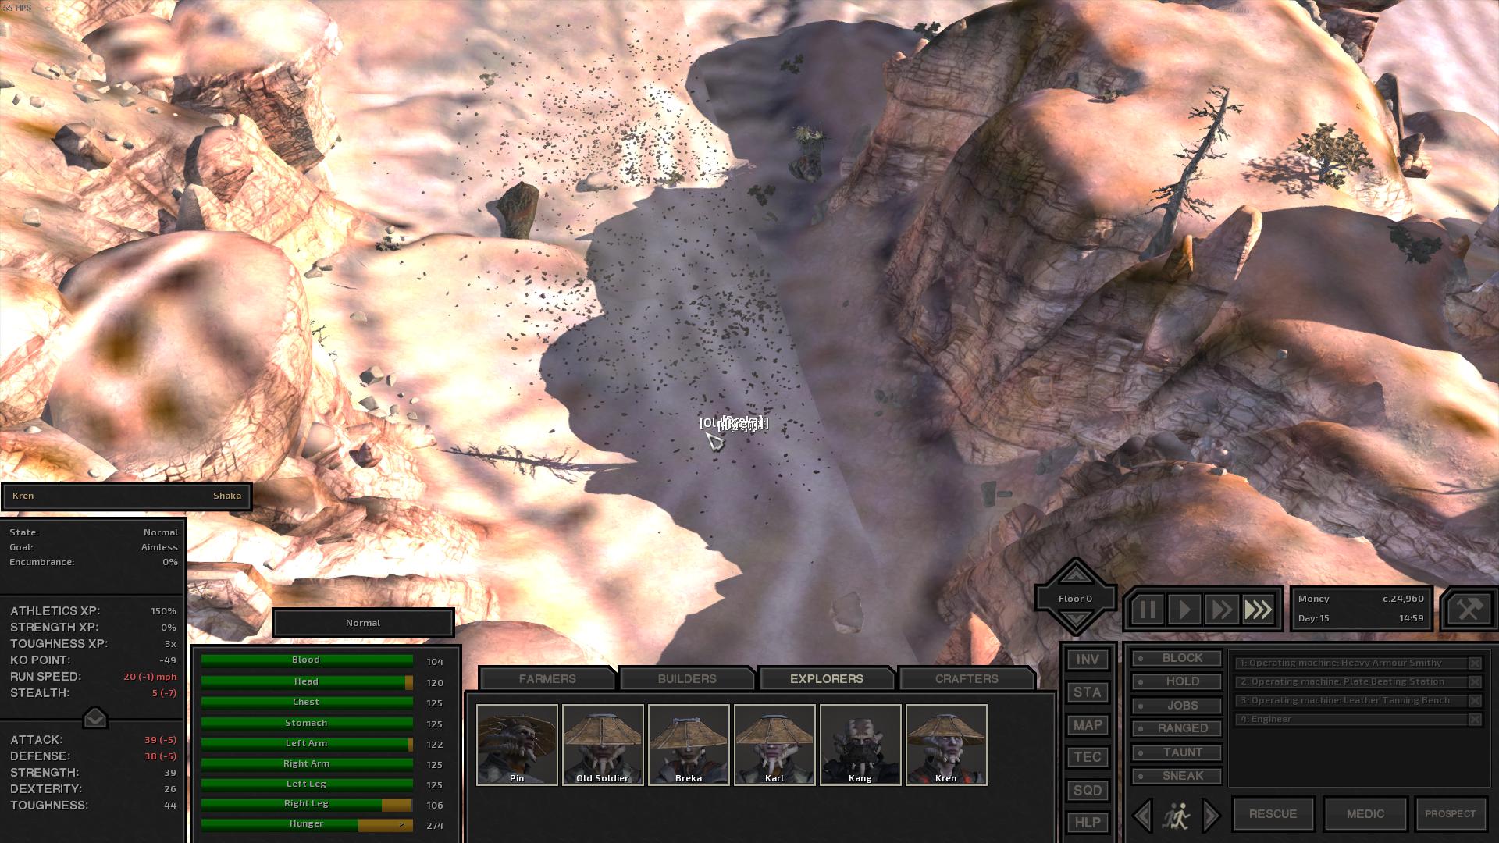Click the PROSPECT button
The width and height of the screenshot is (1499, 843).
[1450, 814]
